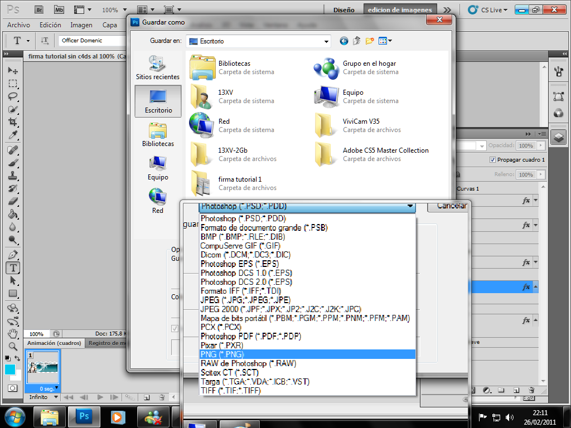This screenshot has width=571, height=428.
Task: Select the Quick Selection tool
Action: click(x=13, y=109)
